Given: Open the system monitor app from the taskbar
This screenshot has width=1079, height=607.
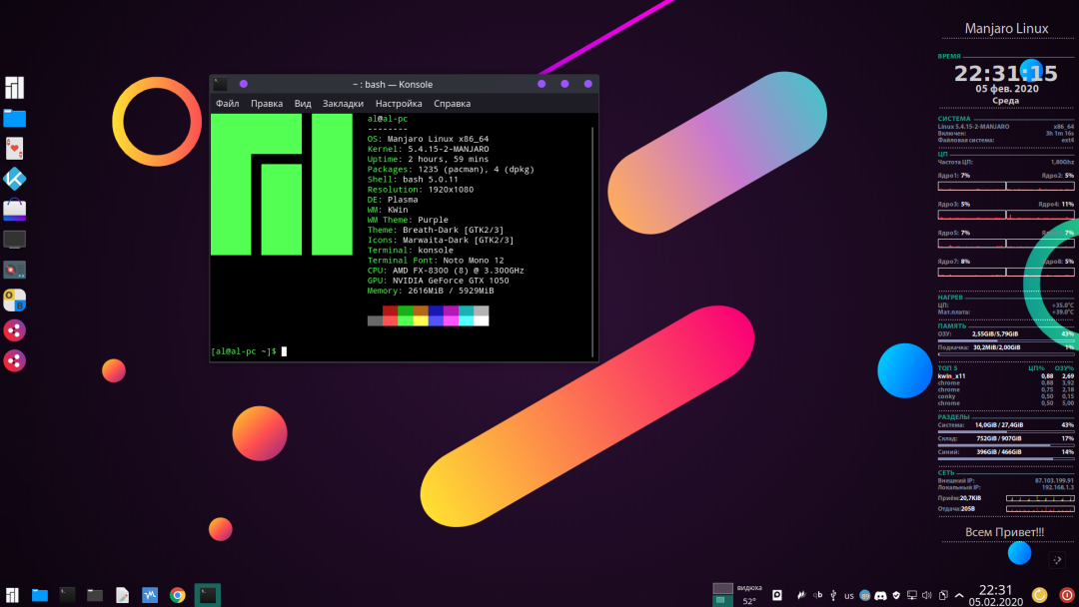Looking at the screenshot, I should pos(149,594).
